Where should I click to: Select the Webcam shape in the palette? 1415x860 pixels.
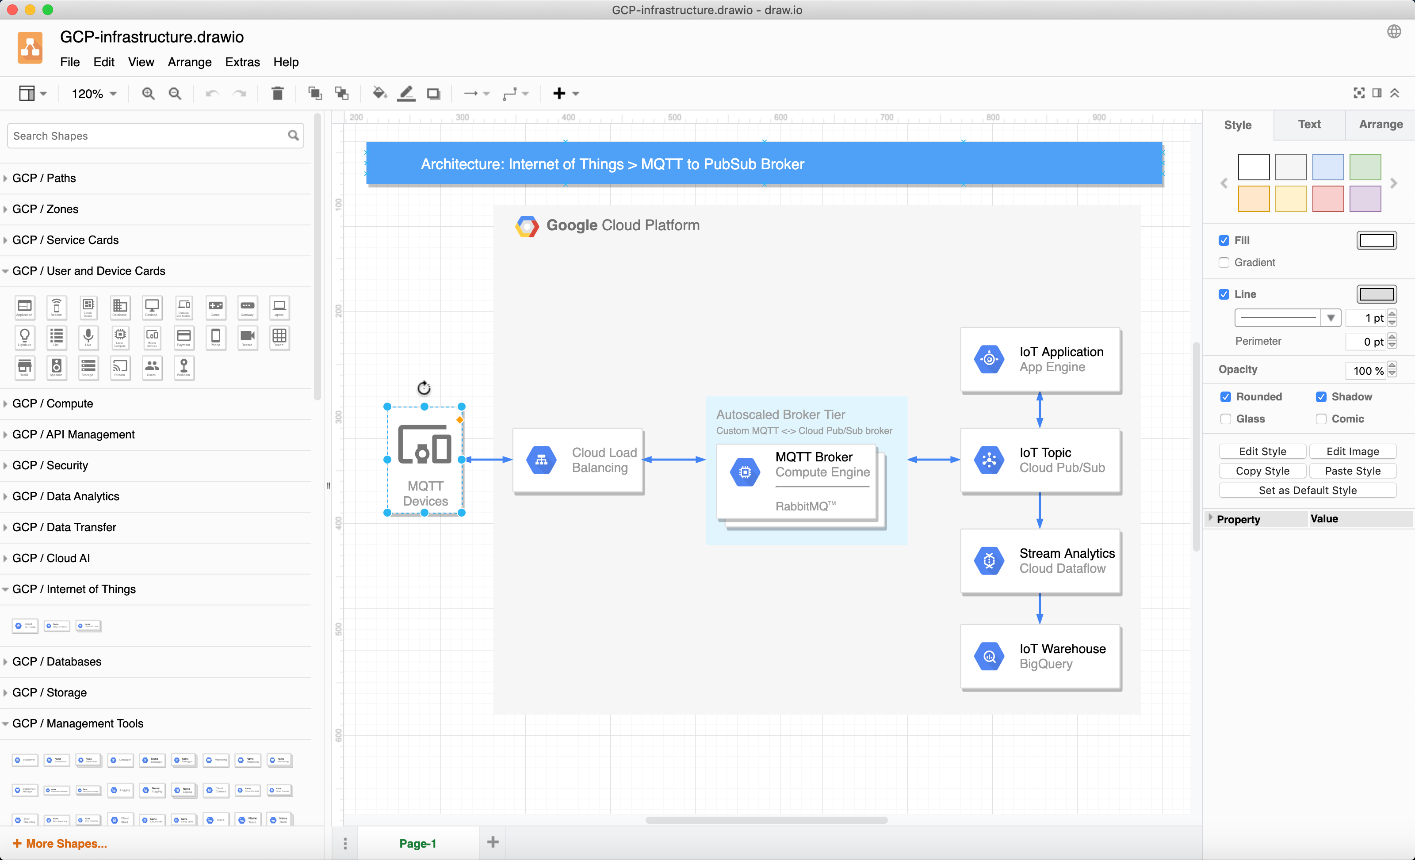click(184, 368)
